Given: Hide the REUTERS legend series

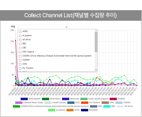Looking at the screenshot, I should point(89,110).
